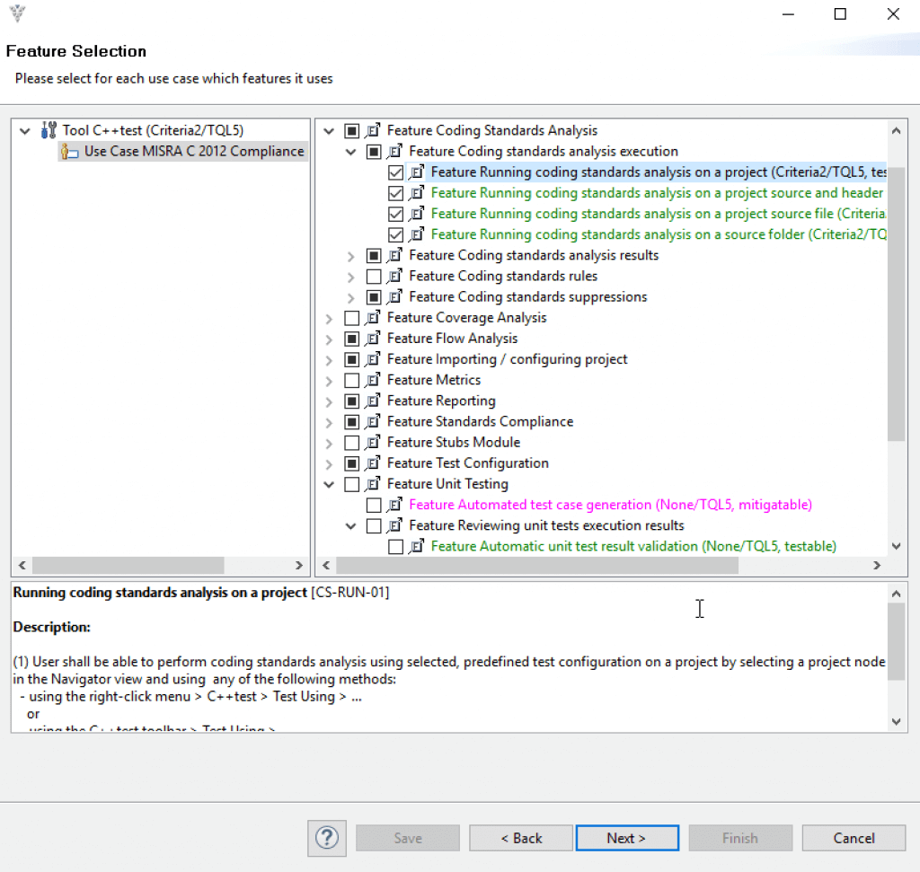Image resolution: width=920 pixels, height=872 pixels.
Task: Click the Feature Reviewing unit tests execution results icon
Action: point(394,526)
